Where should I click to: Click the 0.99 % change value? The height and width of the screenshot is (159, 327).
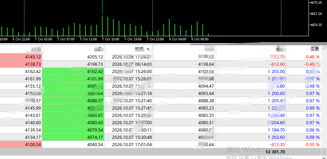tap(313, 108)
